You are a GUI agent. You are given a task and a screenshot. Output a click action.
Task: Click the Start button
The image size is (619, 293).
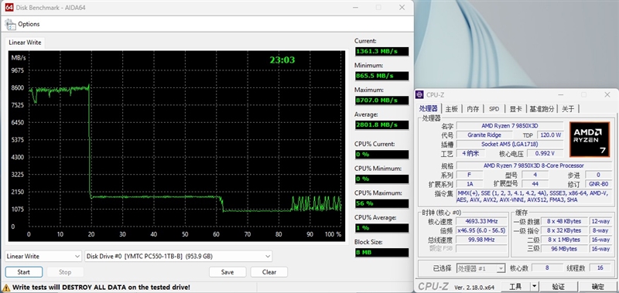[x=24, y=272]
